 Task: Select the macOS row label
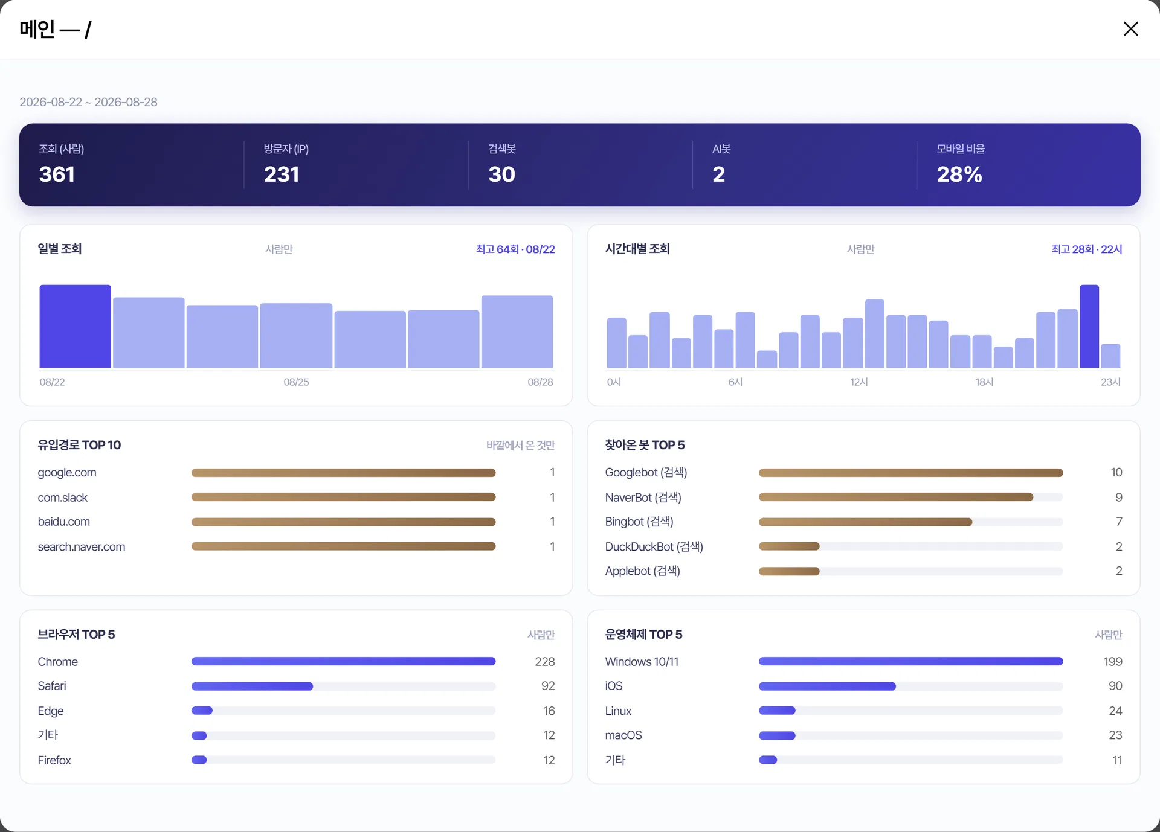click(623, 735)
